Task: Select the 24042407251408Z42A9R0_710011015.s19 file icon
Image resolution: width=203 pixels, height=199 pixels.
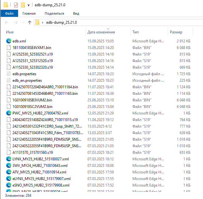Action: 9,119
